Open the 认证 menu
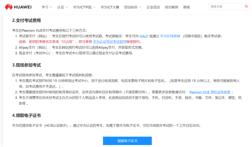The height and width of the screenshot is (147, 252). (x=60, y=7)
